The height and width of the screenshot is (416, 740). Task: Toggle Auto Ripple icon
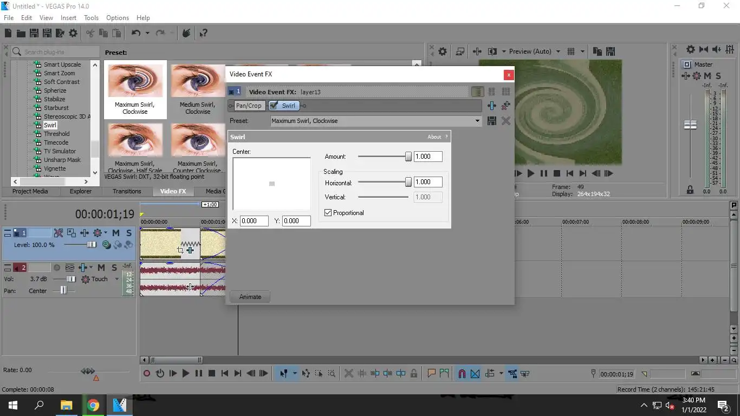point(490,373)
